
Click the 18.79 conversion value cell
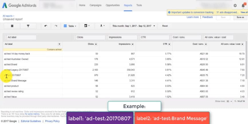[x=242, y=54]
